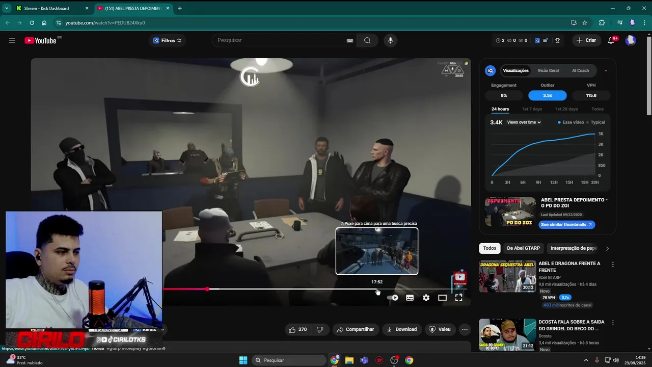
Task: Select the Todos chip filter
Action: click(x=490, y=248)
